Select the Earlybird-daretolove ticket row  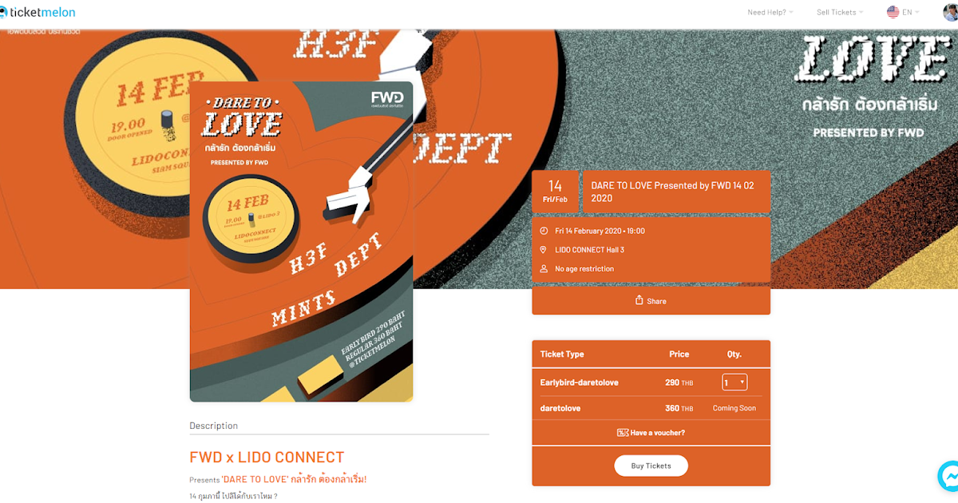[651, 382]
